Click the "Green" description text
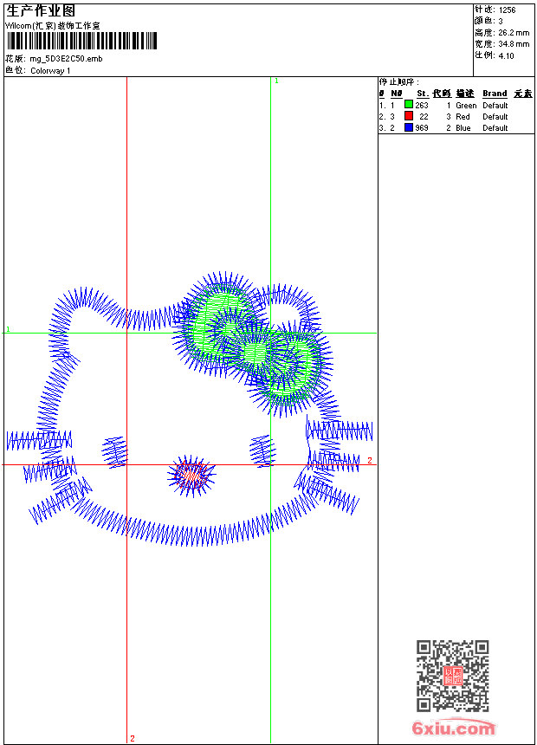The image size is (537, 745). pyautogui.click(x=466, y=106)
